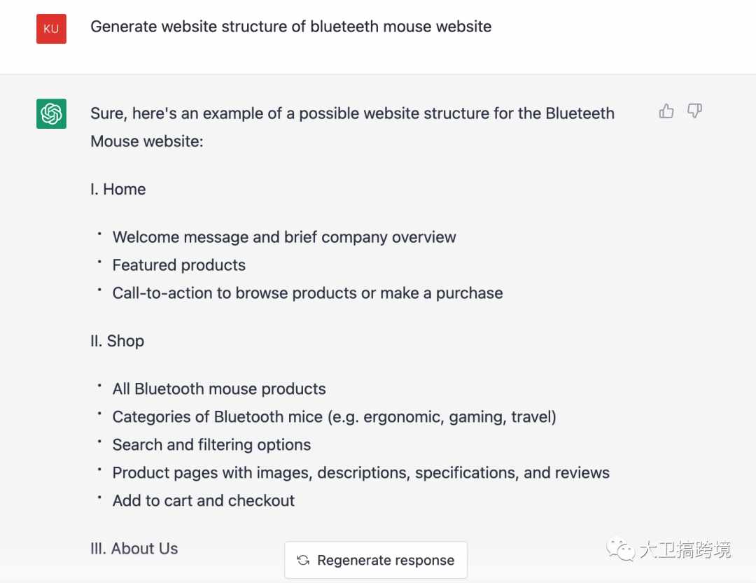Click the response intro sentence text
The image size is (756, 583).
352,127
